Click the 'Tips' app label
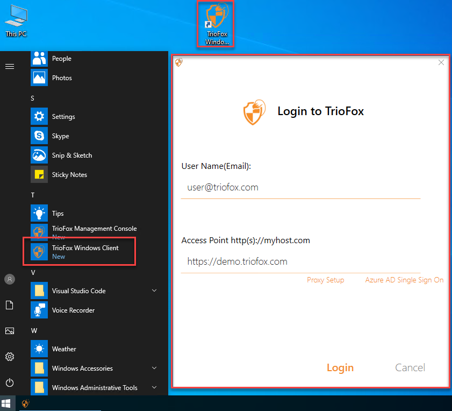452x411 pixels. 58,214
